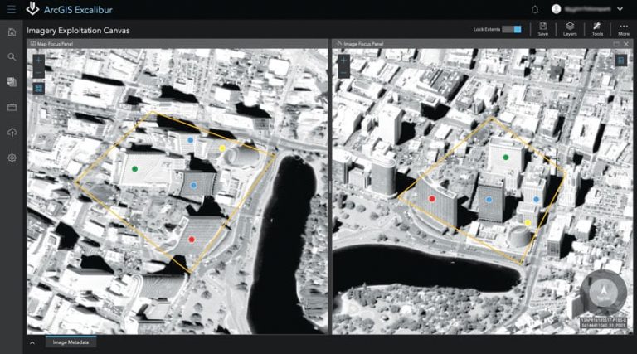Zoom out on the Map Focus Panel
Image resolution: width=637 pixels, height=354 pixels.
point(39,72)
